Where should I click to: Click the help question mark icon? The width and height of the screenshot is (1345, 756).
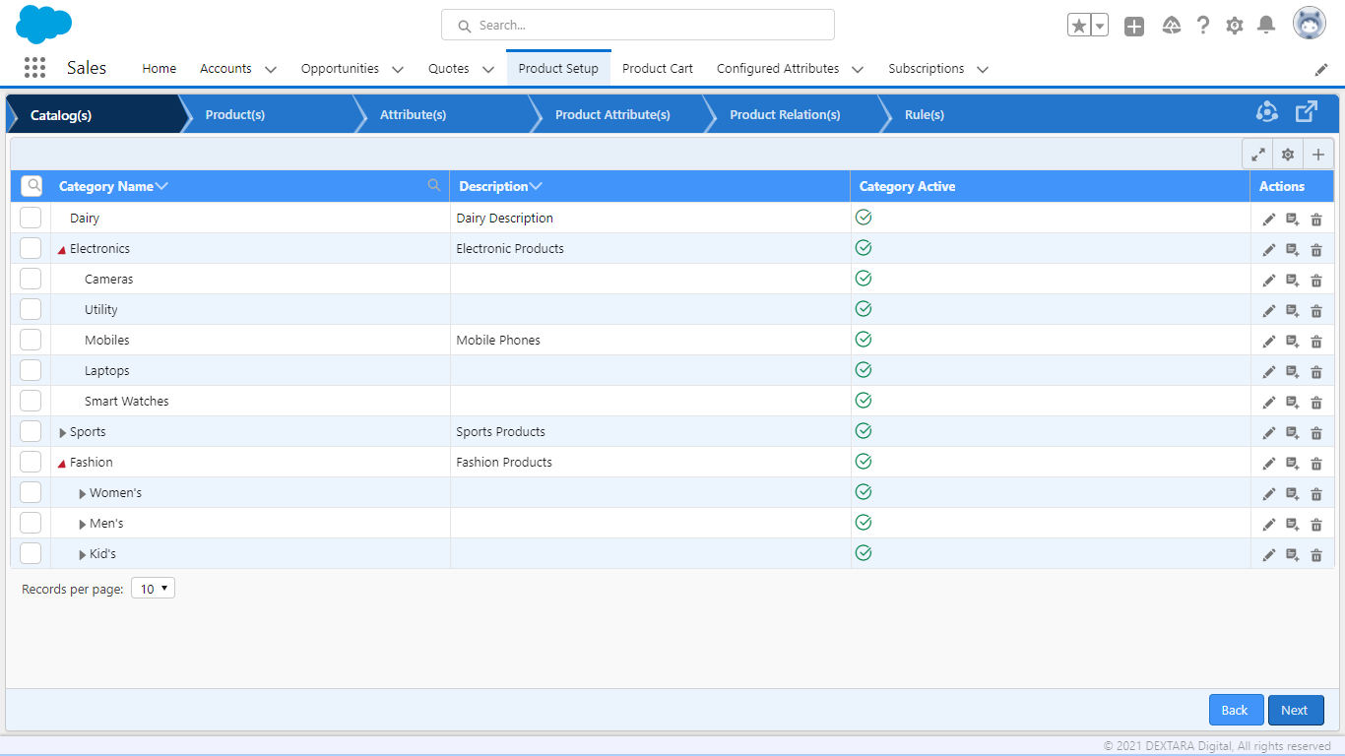click(x=1203, y=25)
